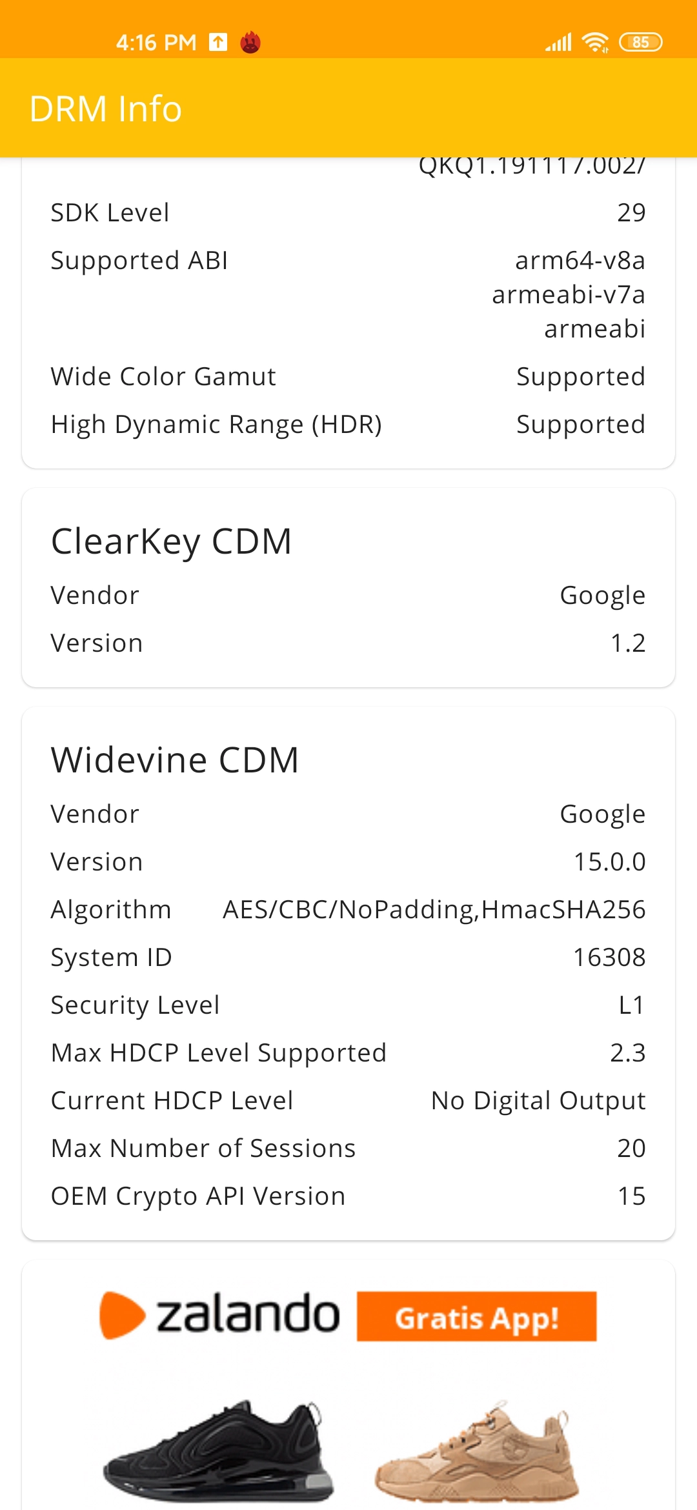Tap the battery 85 indicator

[x=640, y=43]
